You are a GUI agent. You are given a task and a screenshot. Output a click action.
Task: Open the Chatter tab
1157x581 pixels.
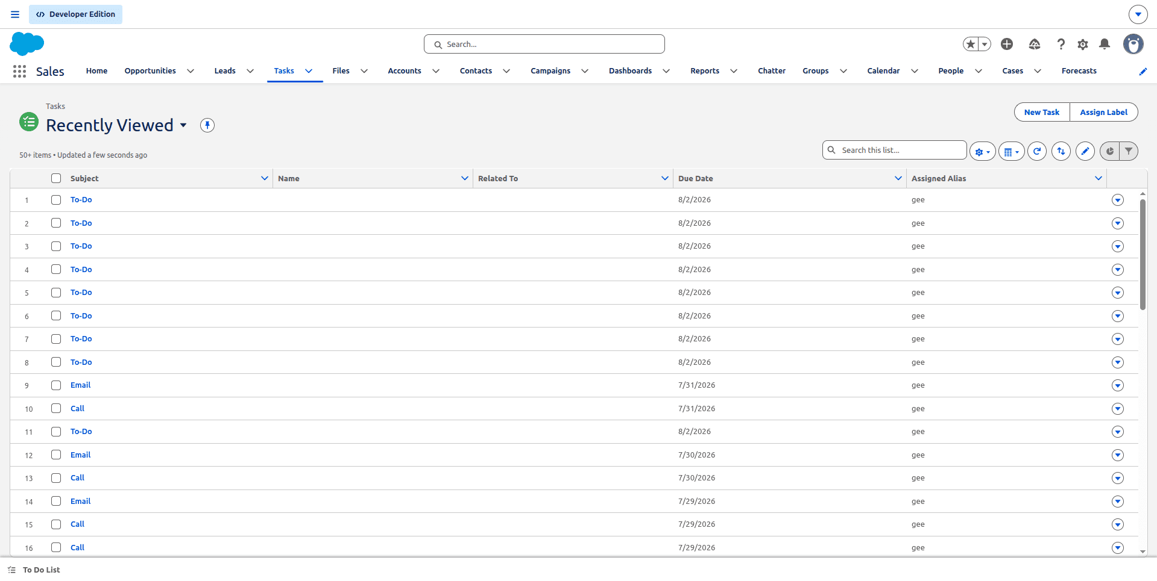click(772, 71)
